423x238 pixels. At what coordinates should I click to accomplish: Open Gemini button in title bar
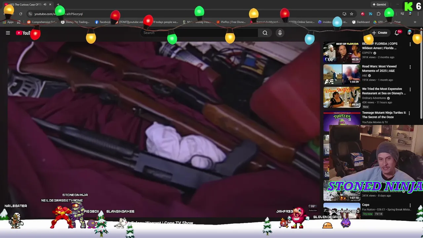click(x=379, y=5)
